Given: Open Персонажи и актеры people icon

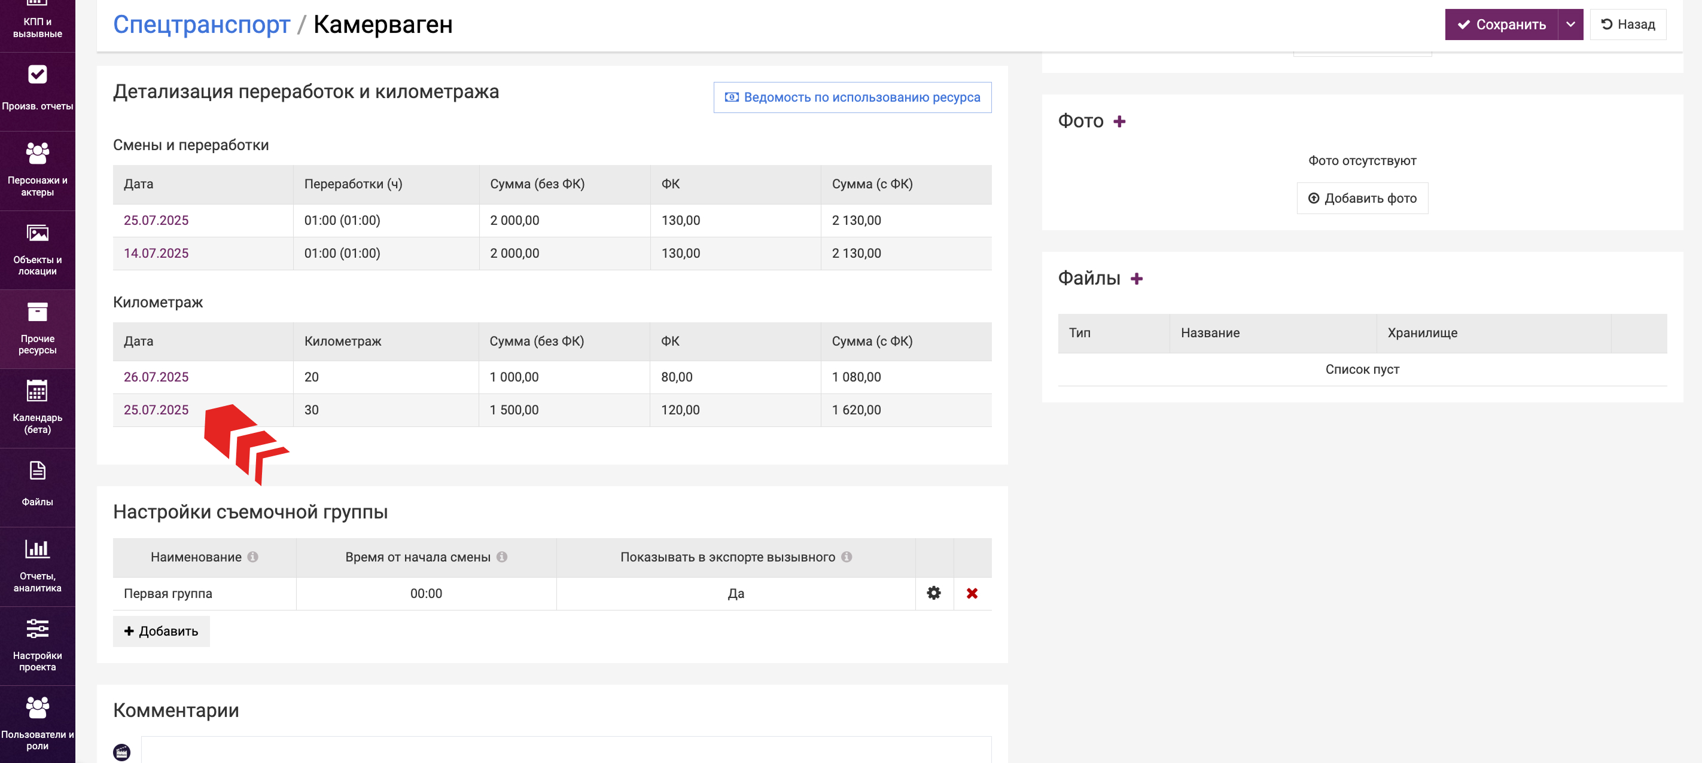Looking at the screenshot, I should (x=38, y=153).
